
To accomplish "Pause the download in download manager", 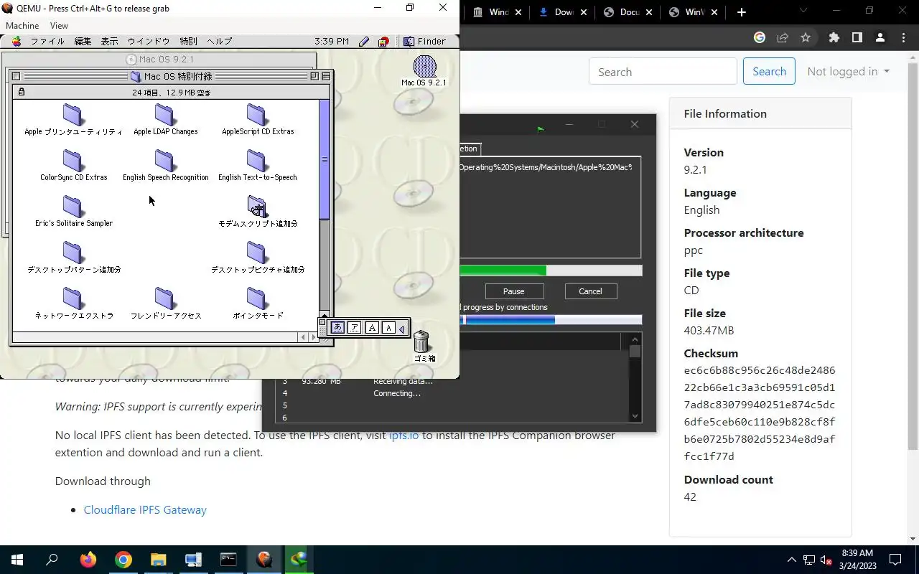I will tap(514, 291).
